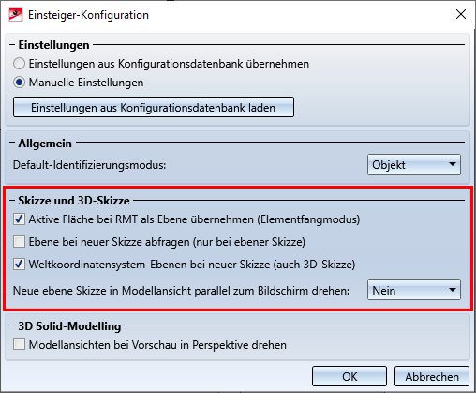Click the Abbrechen button

pyautogui.click(x=432, y=376)
